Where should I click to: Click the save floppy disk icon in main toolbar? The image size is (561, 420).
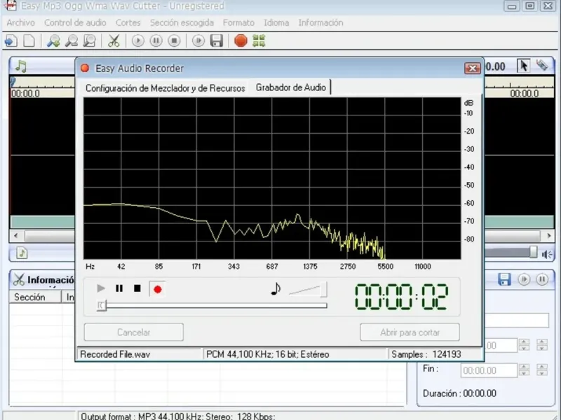(217, 41)
